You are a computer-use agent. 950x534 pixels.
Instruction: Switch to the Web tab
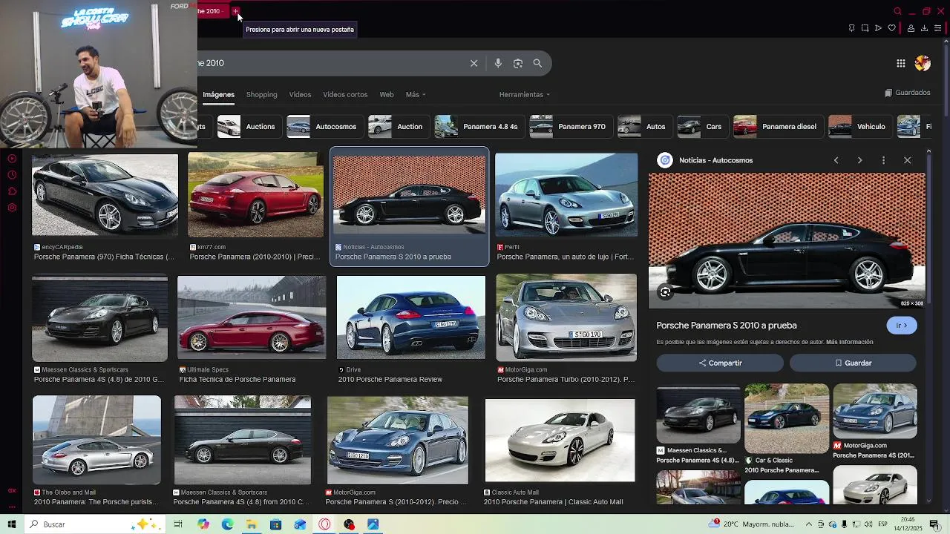(x=387, y=95)
